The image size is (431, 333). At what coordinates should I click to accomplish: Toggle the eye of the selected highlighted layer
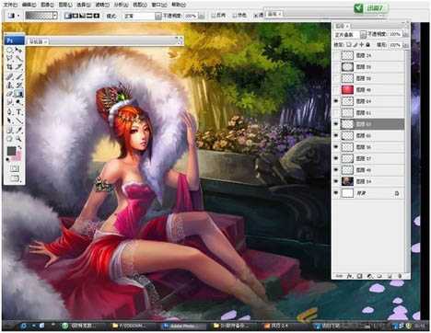(x=336, y=124)
